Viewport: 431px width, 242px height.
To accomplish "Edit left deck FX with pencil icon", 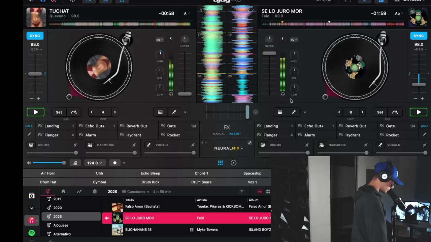I will click(x=29, y=134).
